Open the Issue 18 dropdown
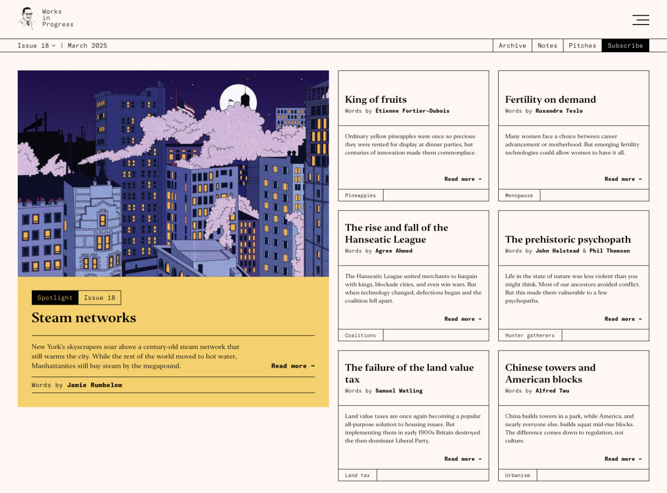The height and width of the screenshot is (493, 667). 36,45
